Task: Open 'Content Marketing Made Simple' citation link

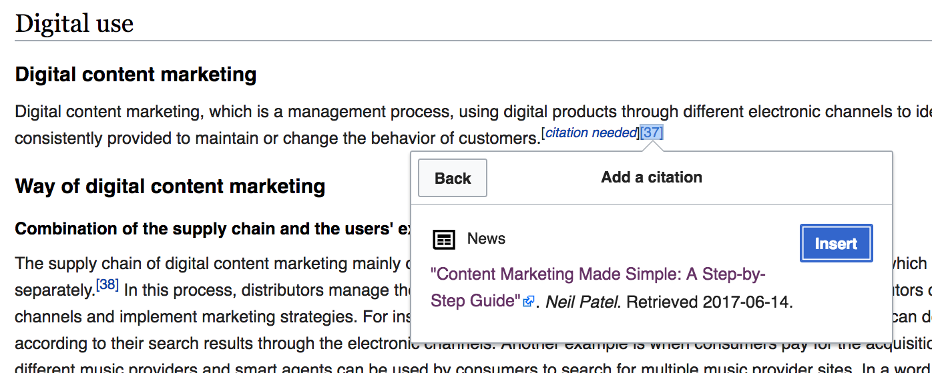Action: click(x=598, y=274)
